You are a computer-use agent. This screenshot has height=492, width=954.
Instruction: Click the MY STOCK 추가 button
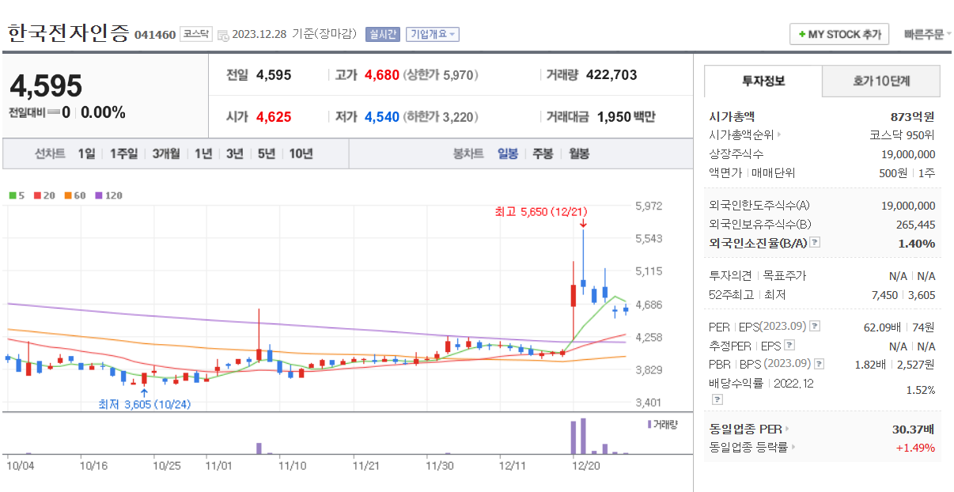point(839,35)
